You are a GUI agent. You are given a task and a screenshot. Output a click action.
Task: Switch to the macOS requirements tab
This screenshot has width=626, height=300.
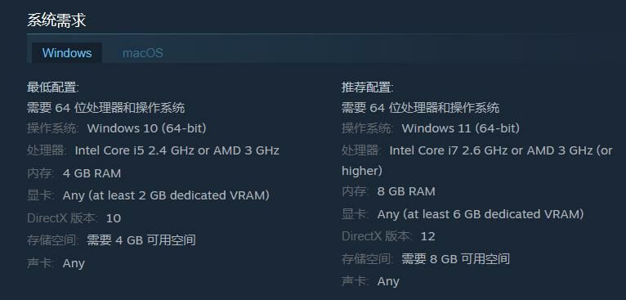point(142,53)
